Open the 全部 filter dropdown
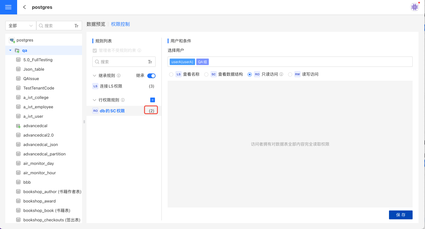This screenshot has width=425, height=229. click(x=21, y=26)
